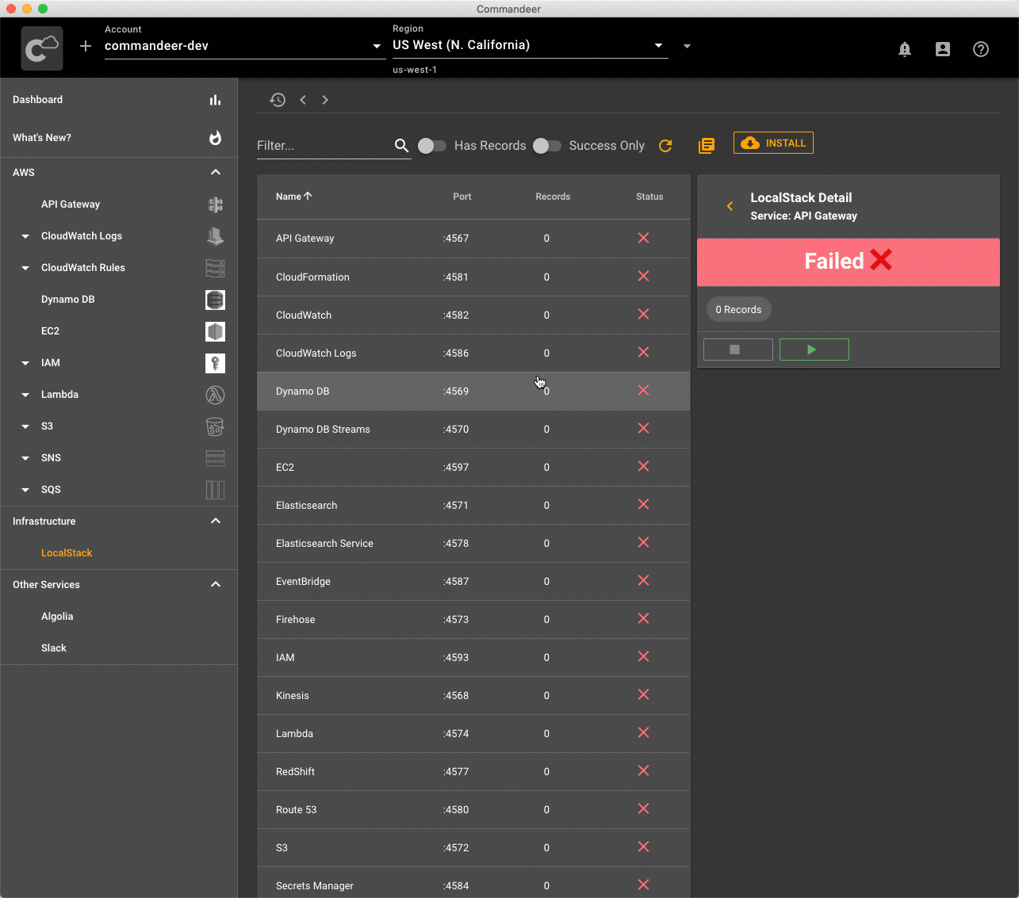Click failed status X for Lambda row

[x=643, y=733]
